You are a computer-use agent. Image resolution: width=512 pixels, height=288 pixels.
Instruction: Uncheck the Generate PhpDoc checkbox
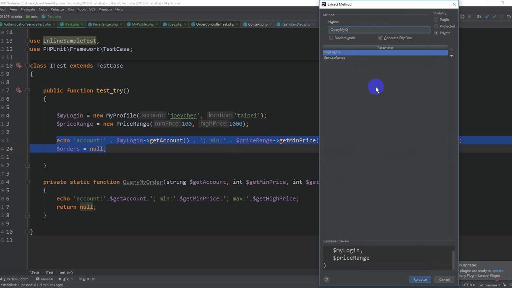[x=395, y=38]
